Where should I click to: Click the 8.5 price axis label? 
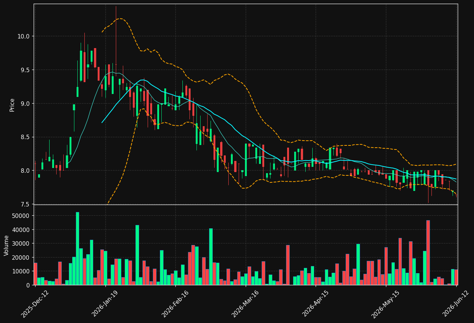(26, 137)
